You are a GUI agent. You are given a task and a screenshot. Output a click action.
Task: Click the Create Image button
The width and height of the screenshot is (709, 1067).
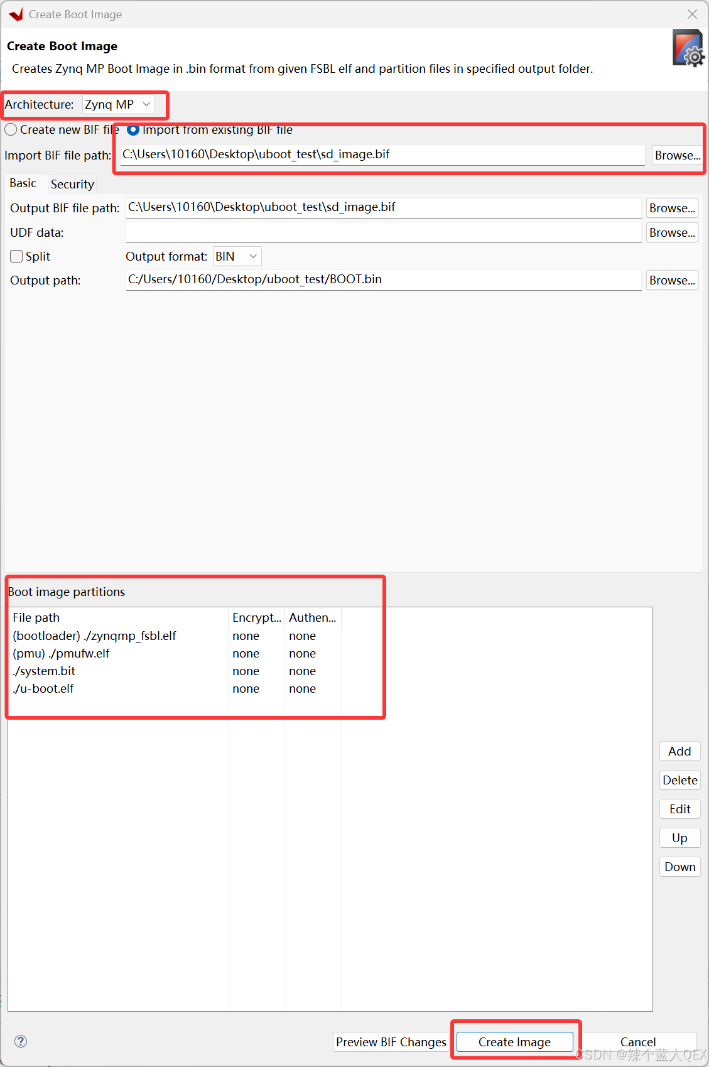pos(514,1042)
